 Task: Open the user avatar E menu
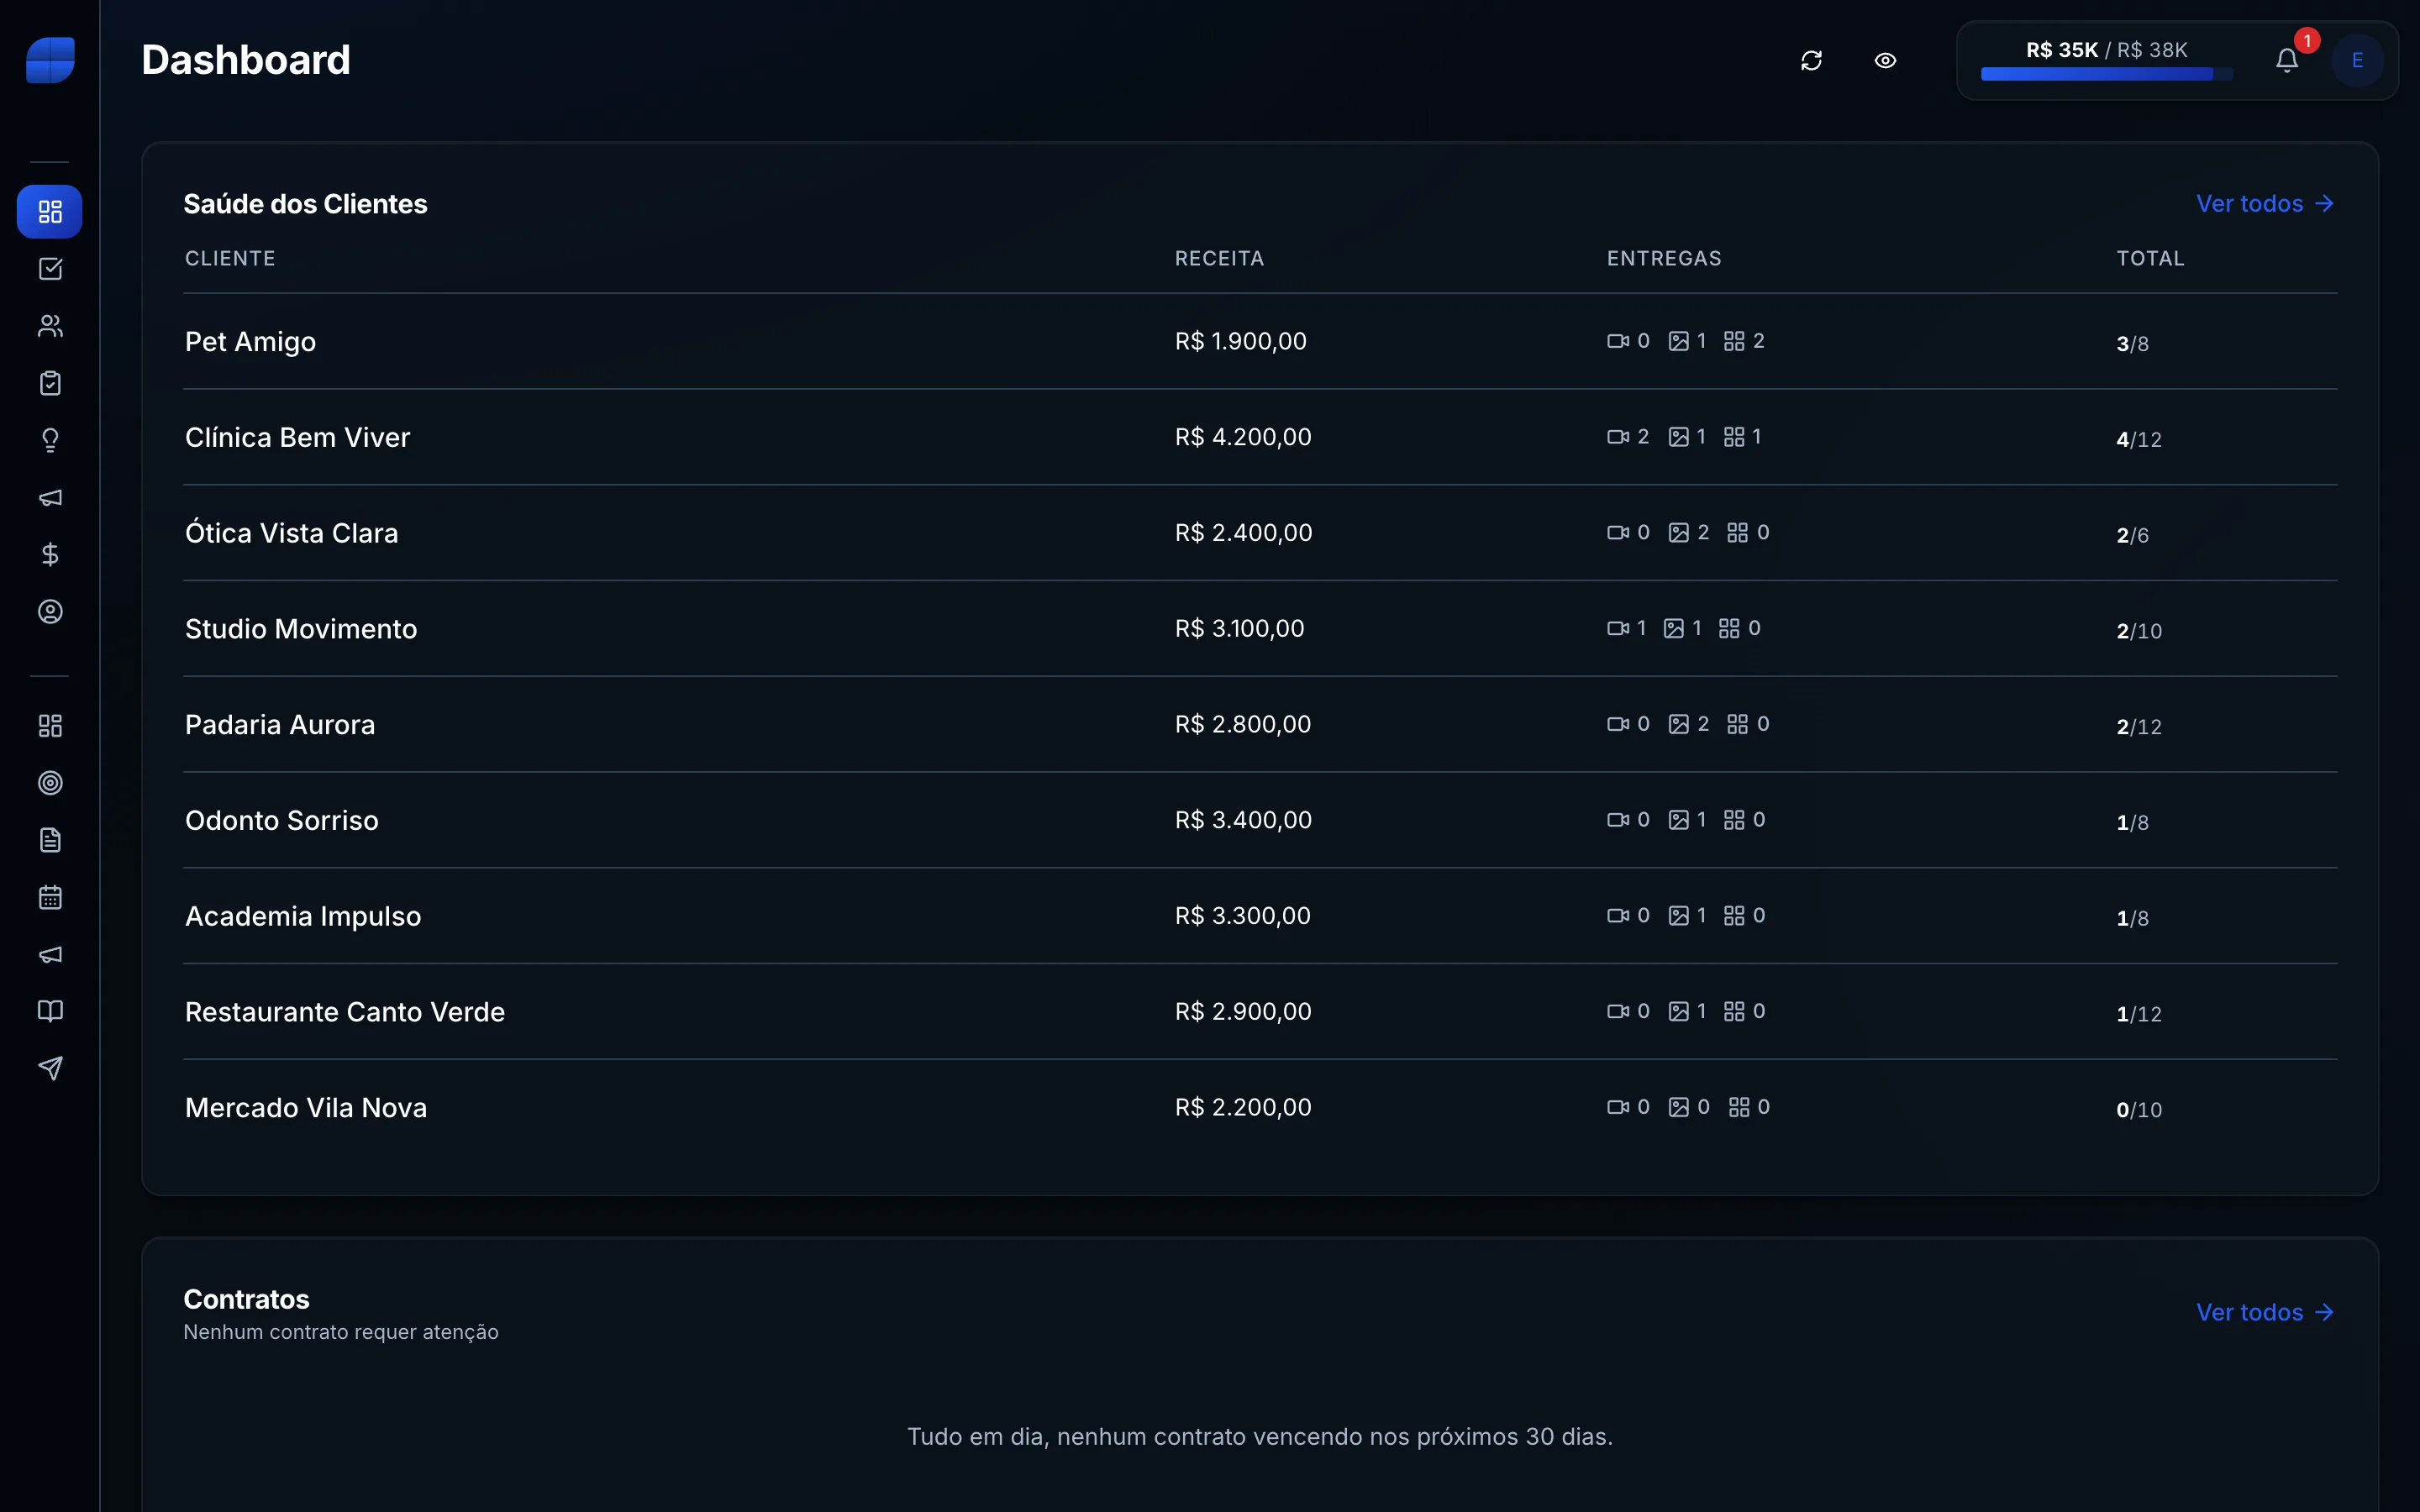2357,61
